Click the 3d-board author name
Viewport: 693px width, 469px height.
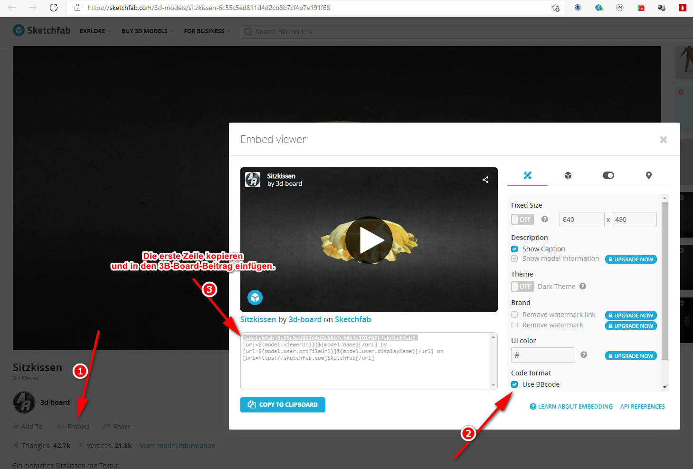point(55,402)
